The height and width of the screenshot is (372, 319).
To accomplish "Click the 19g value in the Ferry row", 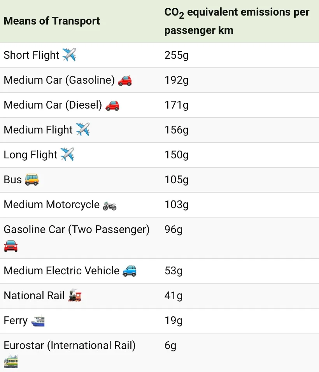I will point(174,321).
